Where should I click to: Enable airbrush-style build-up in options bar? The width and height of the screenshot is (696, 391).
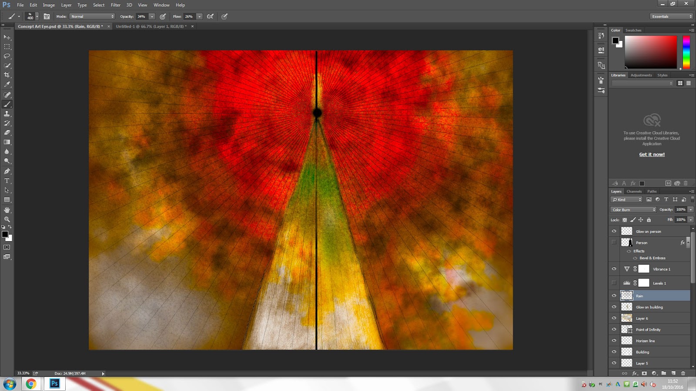tap(211, 17)
